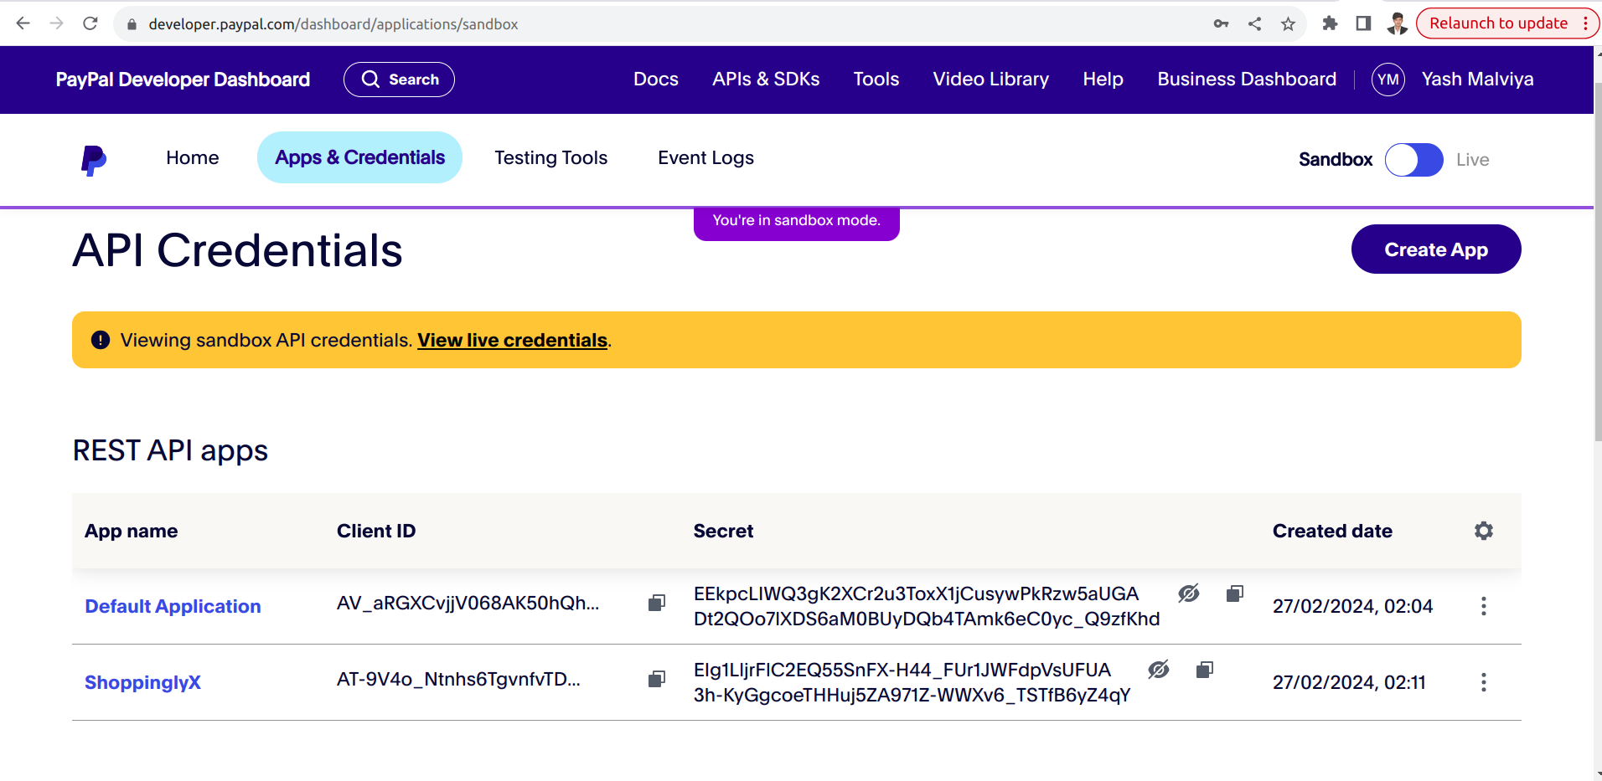Copy the ShoppinglyX secret key
The height and width of the screenshot is (781, 1602).
[1205, 670]
